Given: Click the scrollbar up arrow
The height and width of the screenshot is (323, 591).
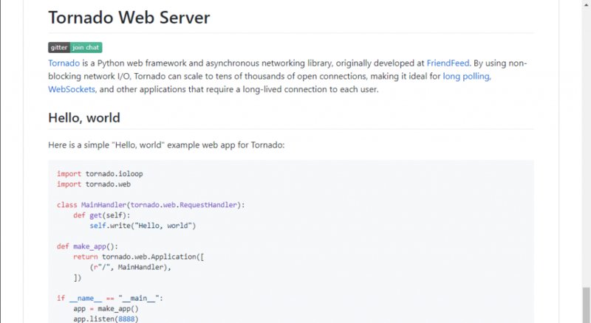Looking at the screenshot, I should coord(586,4).
